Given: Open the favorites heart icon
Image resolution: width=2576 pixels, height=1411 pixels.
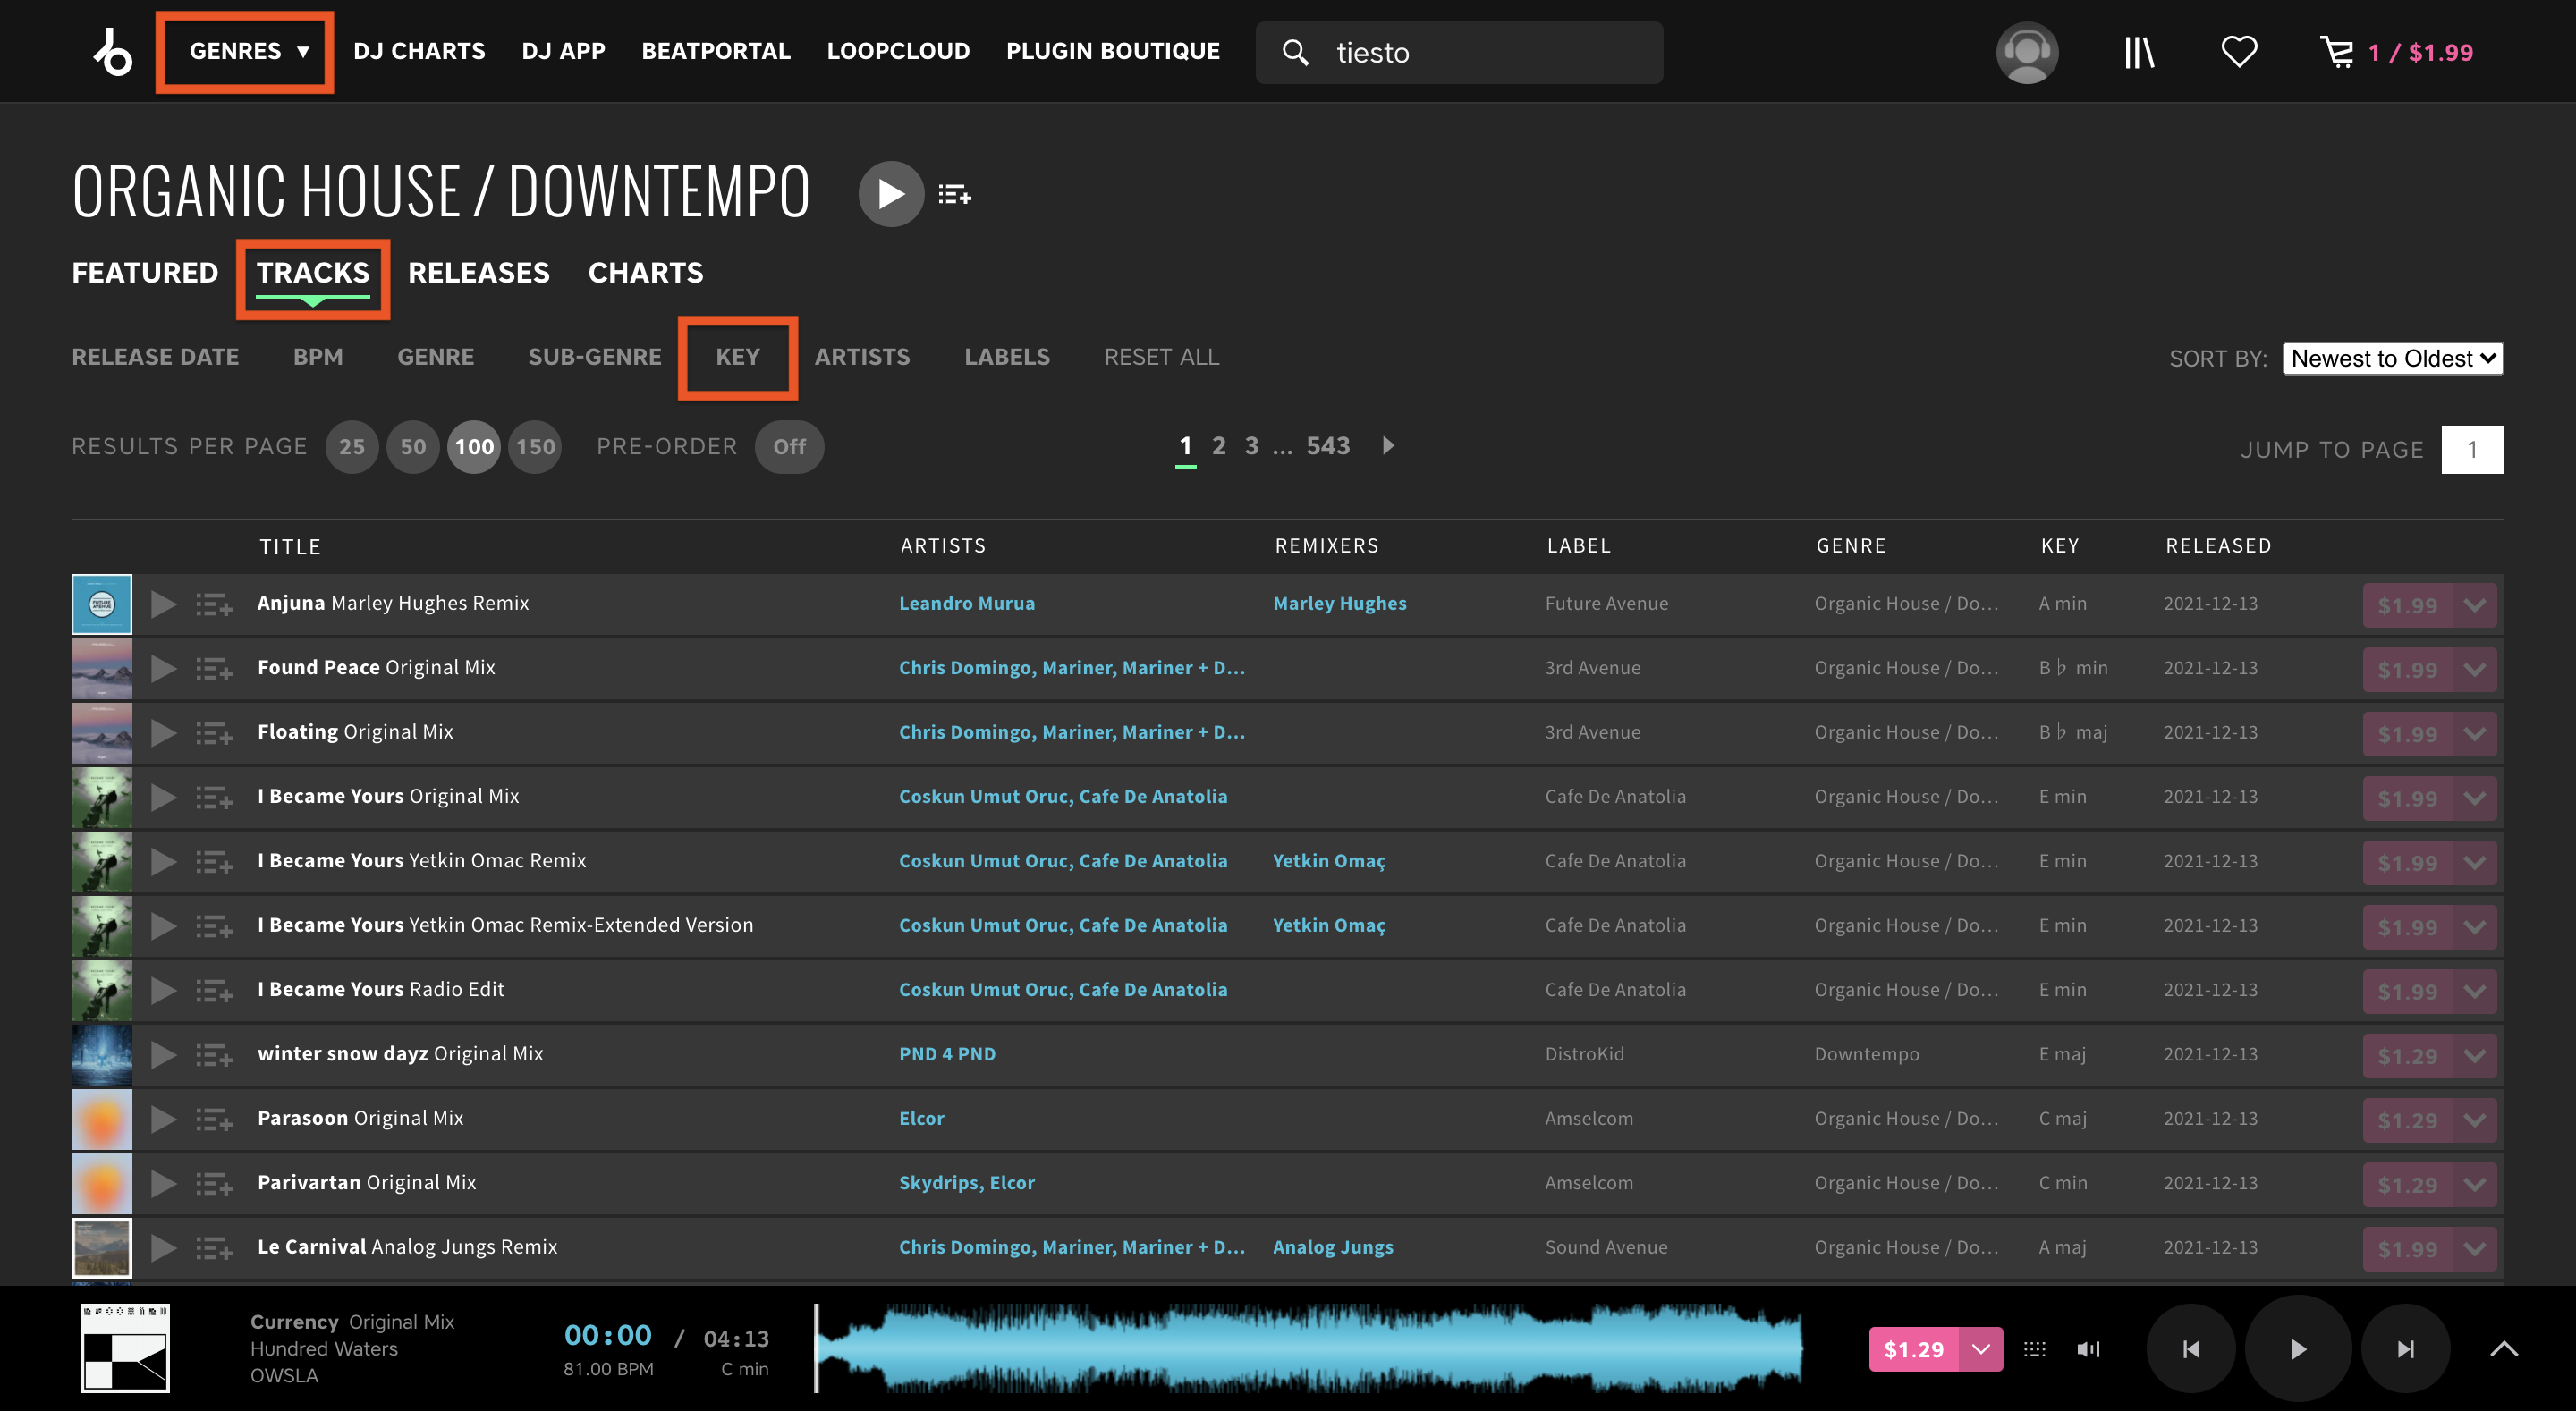Looking at the screenshot, I should coord(2239,52).
